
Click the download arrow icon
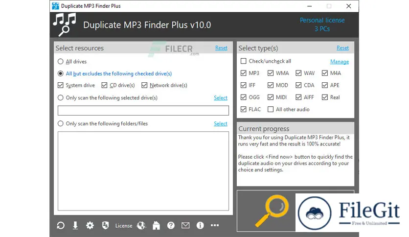coord(75,225)
